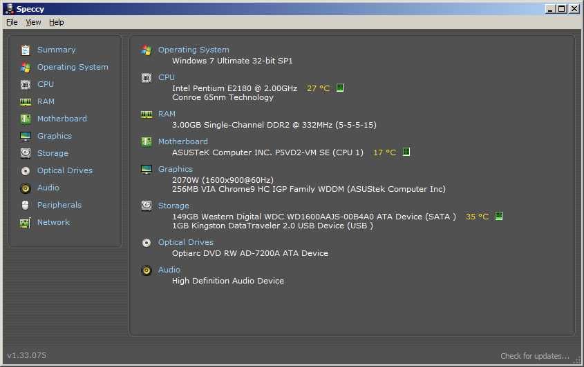The height and width of the screenshot is (367, 584).
Task: Click the 'Conroe 65nm Technology' text
Action: point(223,97)
